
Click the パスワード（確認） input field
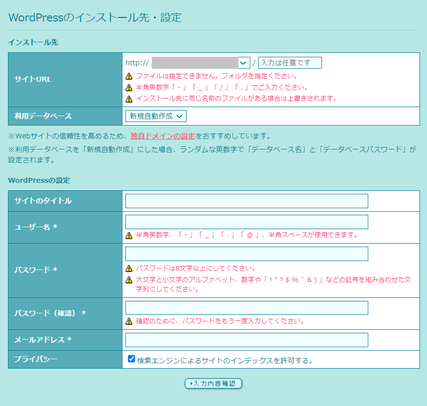246,308
